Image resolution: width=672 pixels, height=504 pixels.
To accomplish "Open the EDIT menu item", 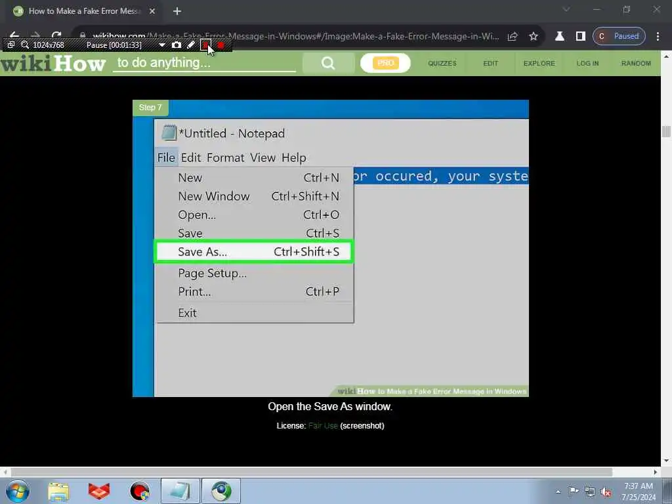I will (x=491, y=63).
